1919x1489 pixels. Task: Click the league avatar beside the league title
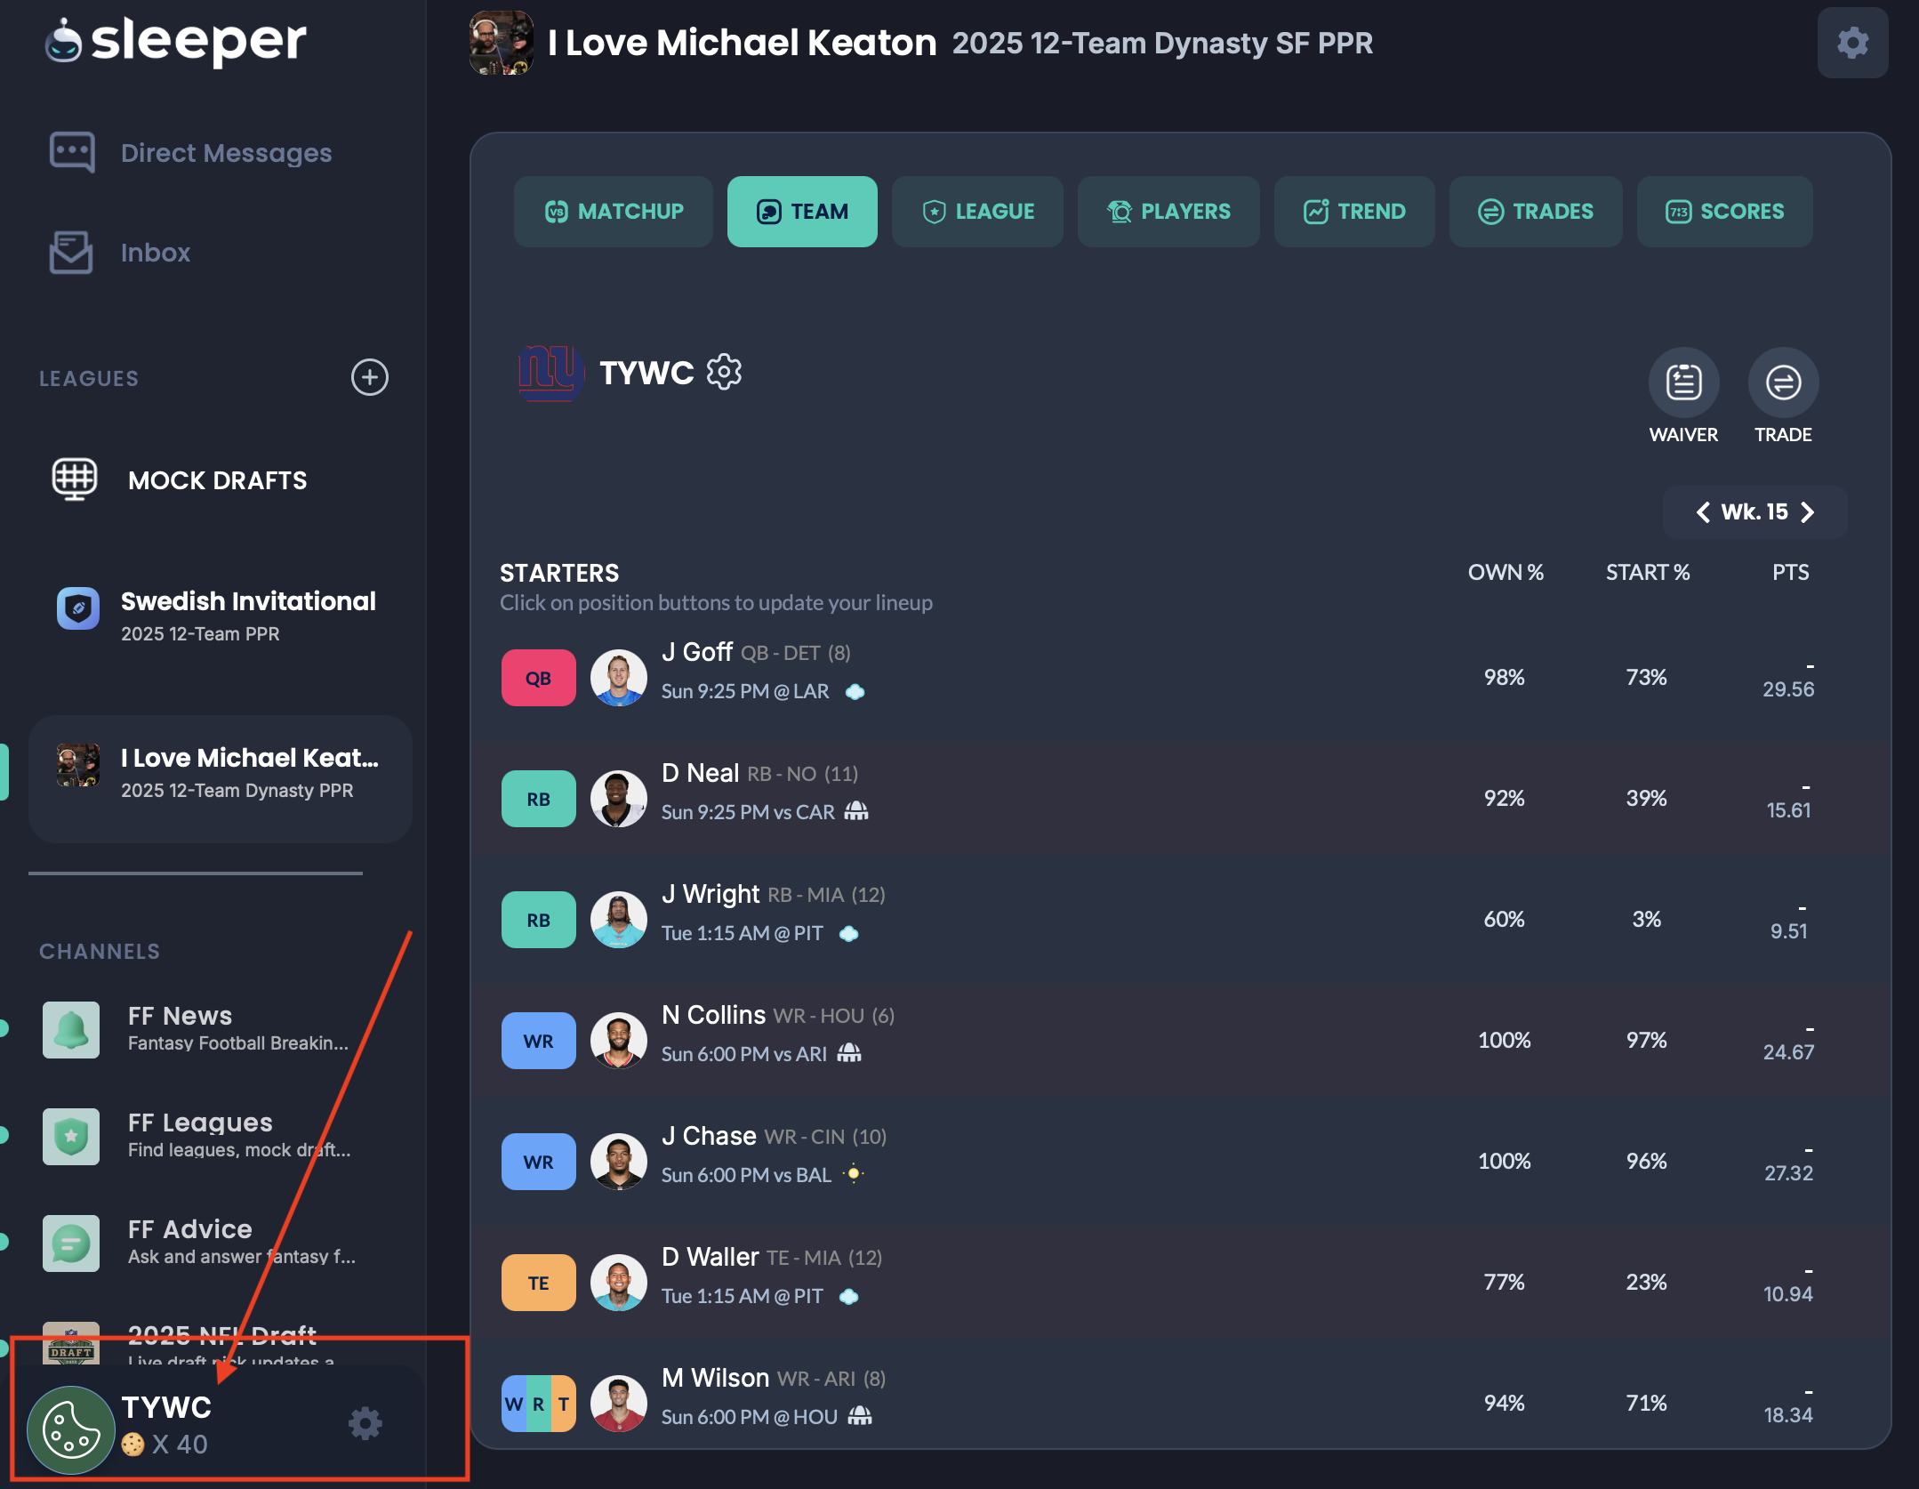point(502,43)
